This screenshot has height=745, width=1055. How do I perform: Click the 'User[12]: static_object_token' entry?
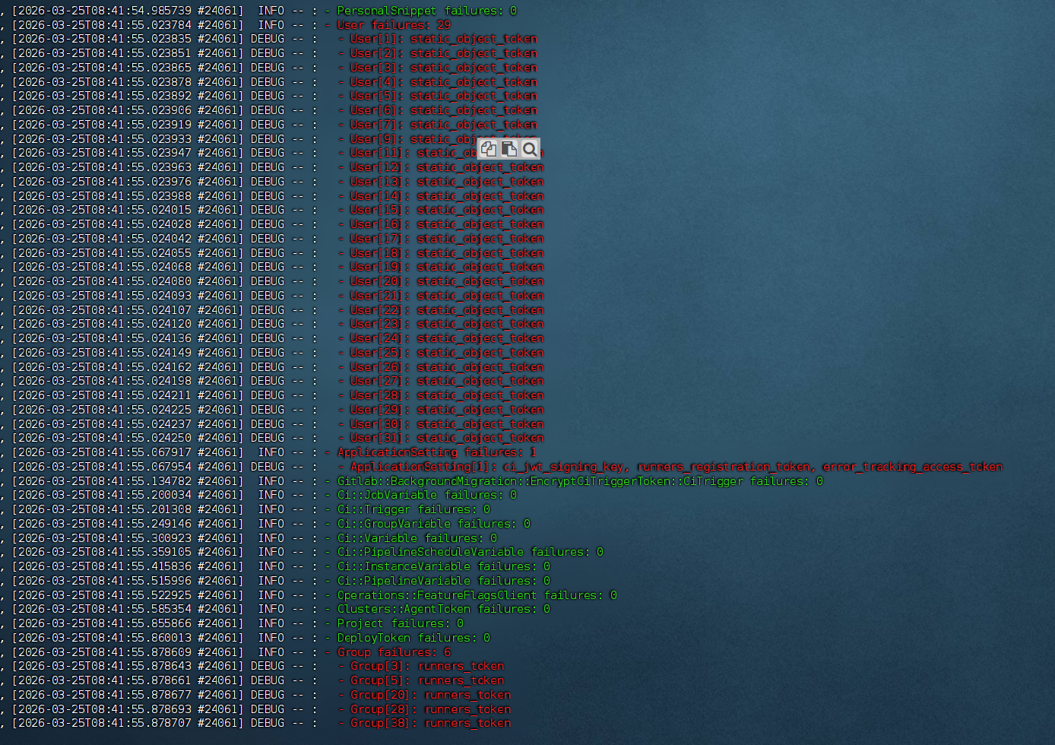tap(447, 167)
